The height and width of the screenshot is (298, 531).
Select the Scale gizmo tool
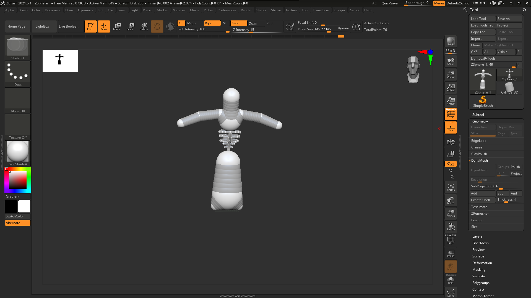click(130, 26)
